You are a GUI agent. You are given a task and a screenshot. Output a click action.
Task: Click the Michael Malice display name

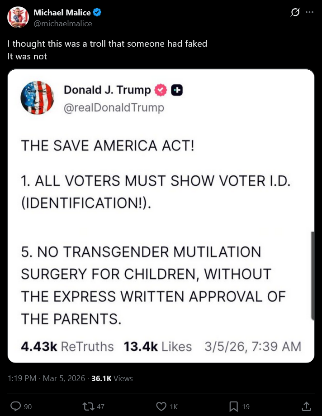pos(62,12)
